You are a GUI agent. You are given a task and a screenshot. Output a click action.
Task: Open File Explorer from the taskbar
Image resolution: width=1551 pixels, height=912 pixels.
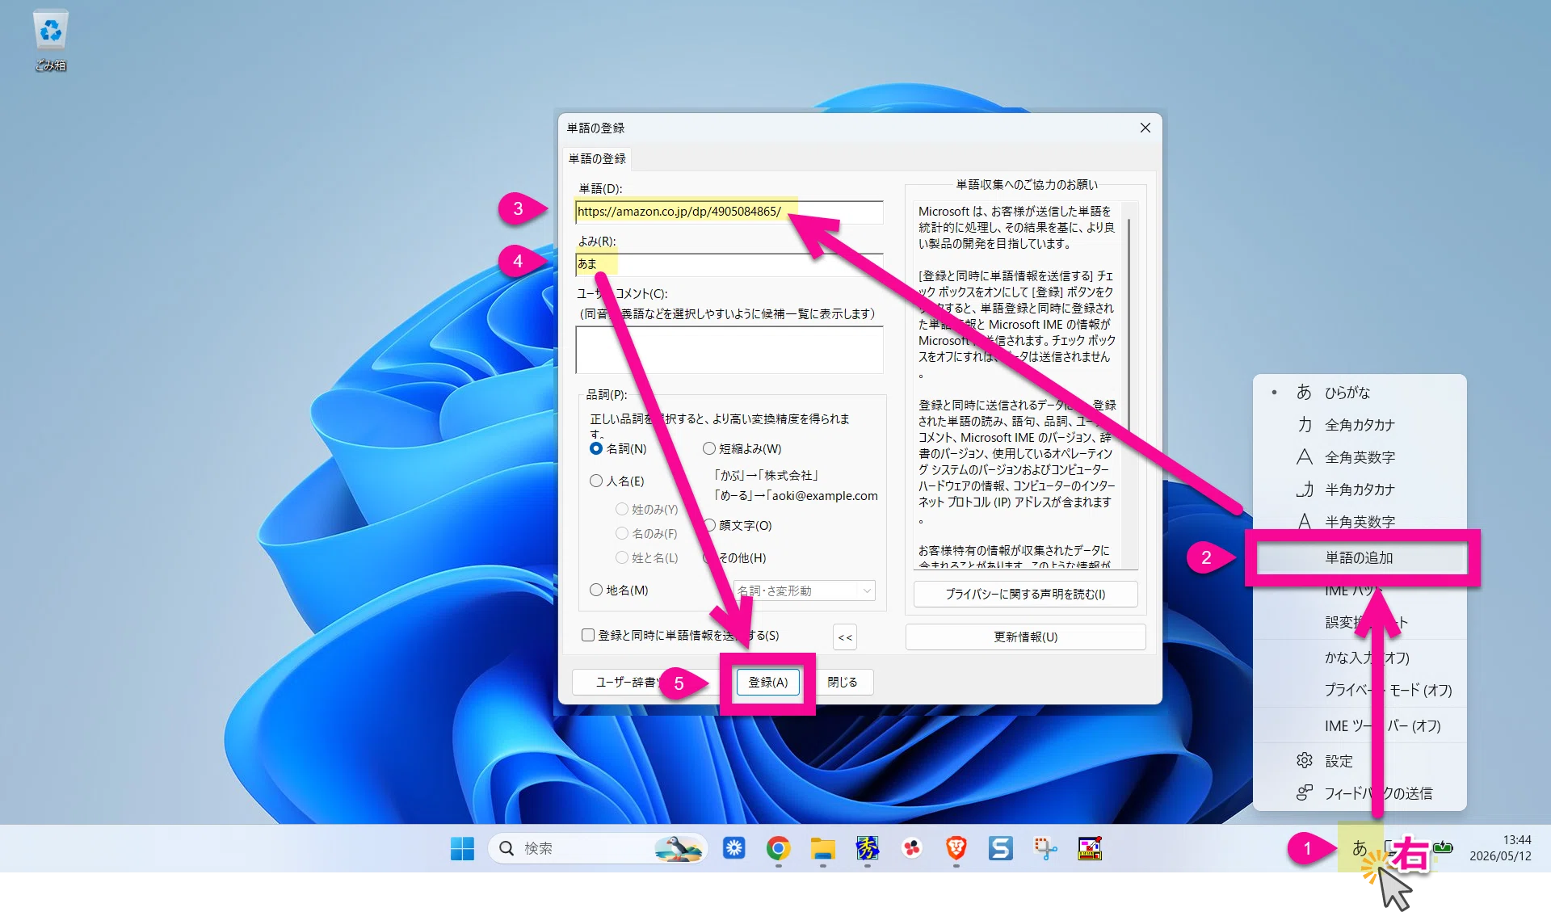point(822,848)
